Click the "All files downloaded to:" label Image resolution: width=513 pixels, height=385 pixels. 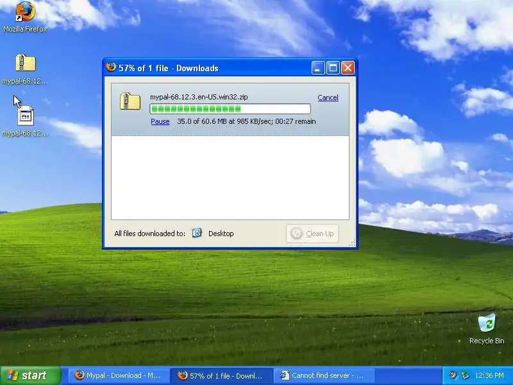point(149,234)
